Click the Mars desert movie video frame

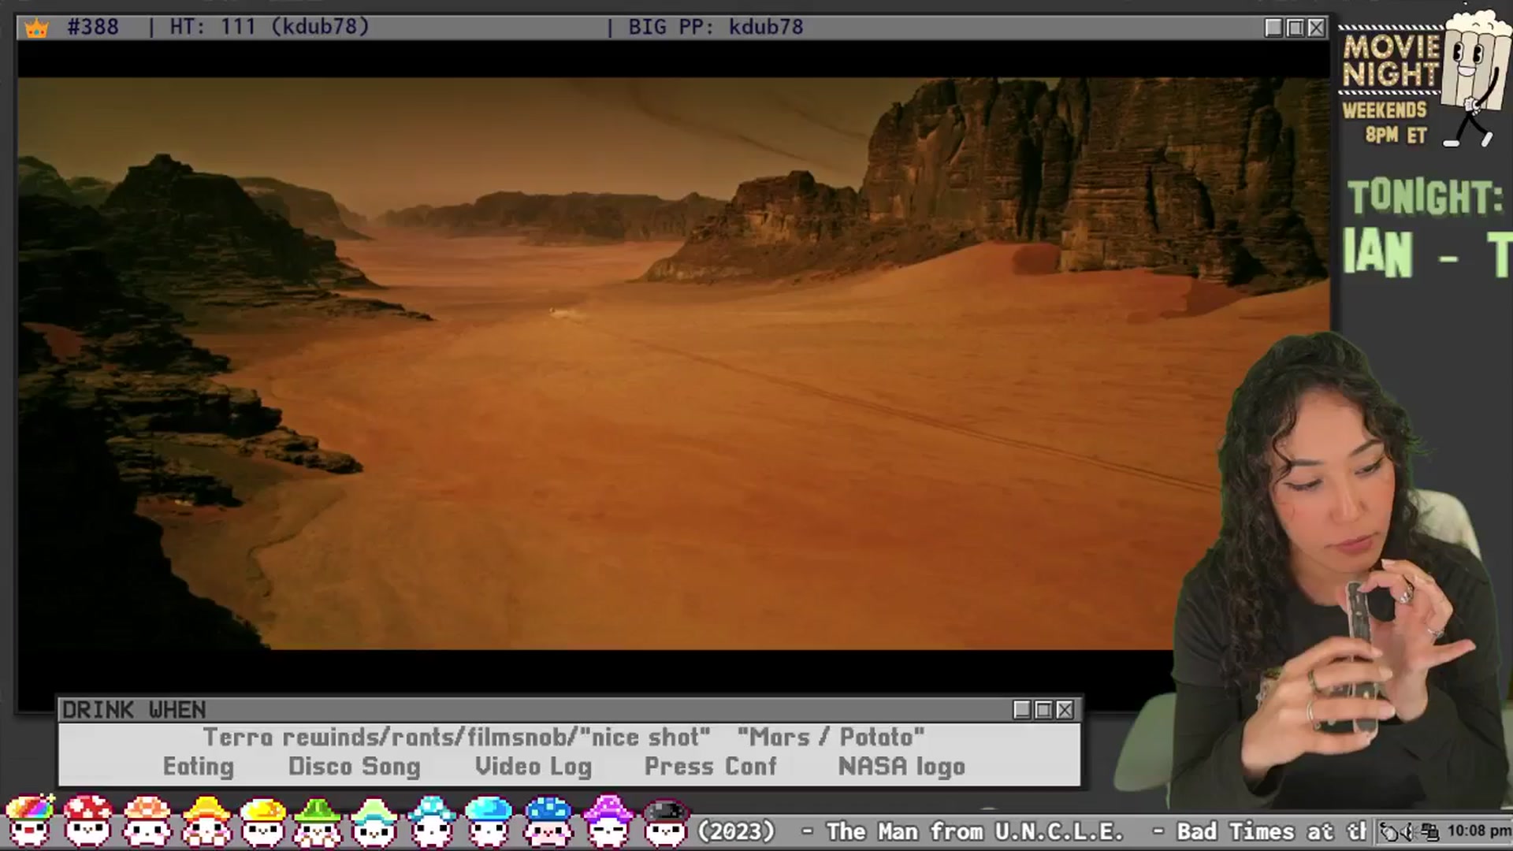point(674,363)
